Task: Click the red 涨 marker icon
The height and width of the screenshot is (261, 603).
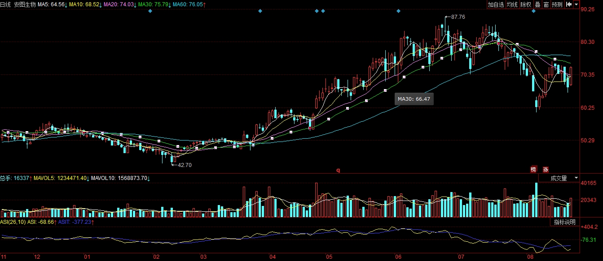Action: tap(546, 169)
